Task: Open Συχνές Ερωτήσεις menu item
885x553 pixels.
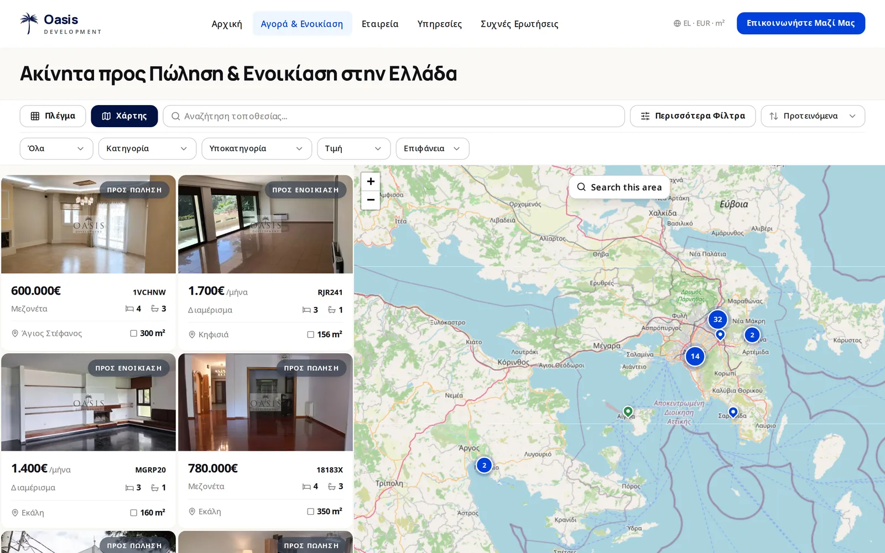Action: (519, 24)
